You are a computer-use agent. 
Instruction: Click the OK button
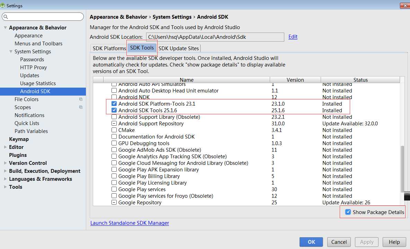[x=311, y=242]
